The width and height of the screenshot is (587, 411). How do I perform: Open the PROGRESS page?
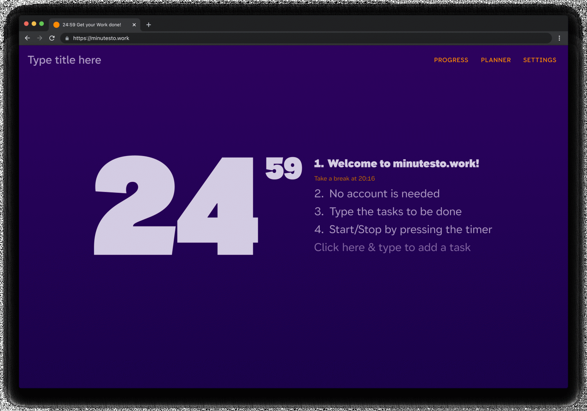point(451,60)
